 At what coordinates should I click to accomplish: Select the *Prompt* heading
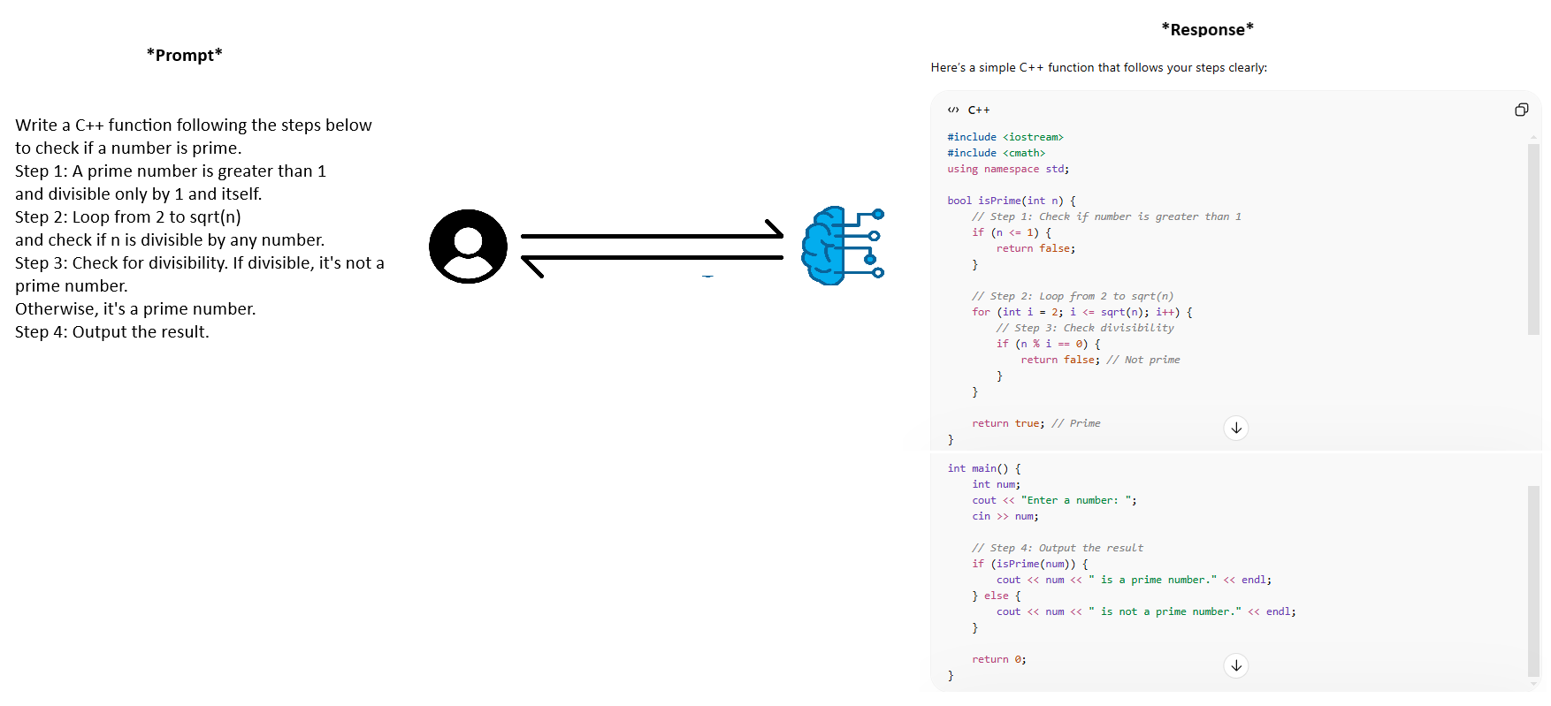click(184, 56)
